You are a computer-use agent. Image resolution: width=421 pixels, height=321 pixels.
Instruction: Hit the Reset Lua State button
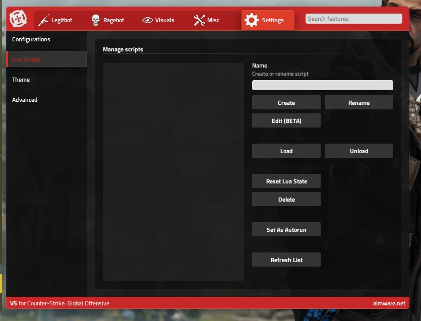286,181
